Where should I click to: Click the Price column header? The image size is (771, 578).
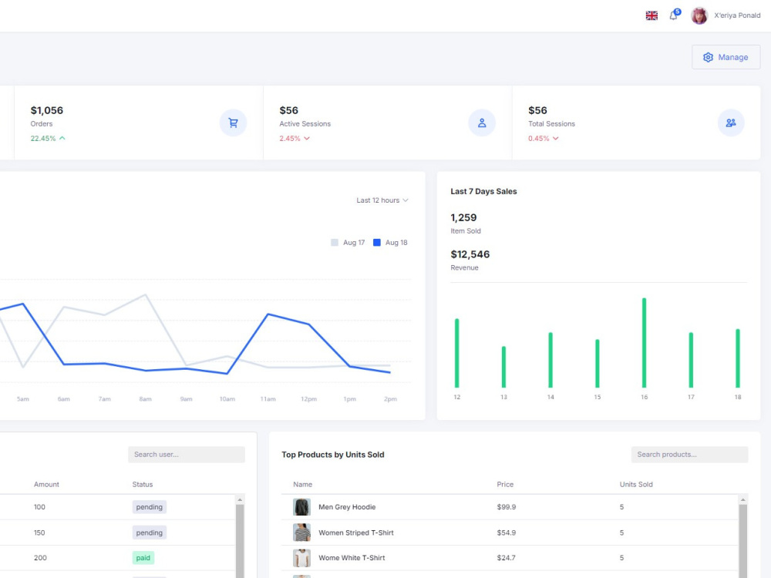(505, 485)
